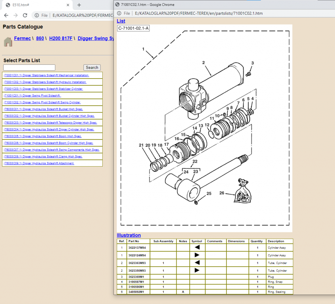Open a new tab with the plus icon
335x304 pixels.
click(79, 5)
